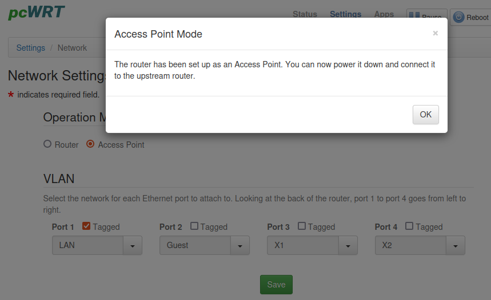491x300 pixels.
Task: Open the Apps menu
Action: pos(384,14)
